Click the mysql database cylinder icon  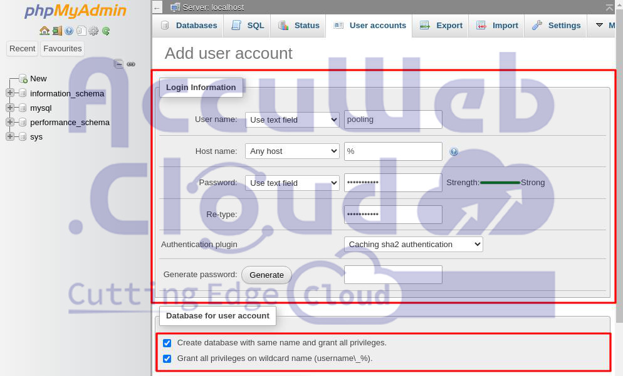[23, 108]
